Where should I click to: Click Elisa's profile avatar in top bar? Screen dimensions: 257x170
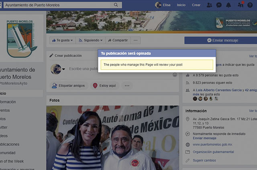tap(158, 5)
